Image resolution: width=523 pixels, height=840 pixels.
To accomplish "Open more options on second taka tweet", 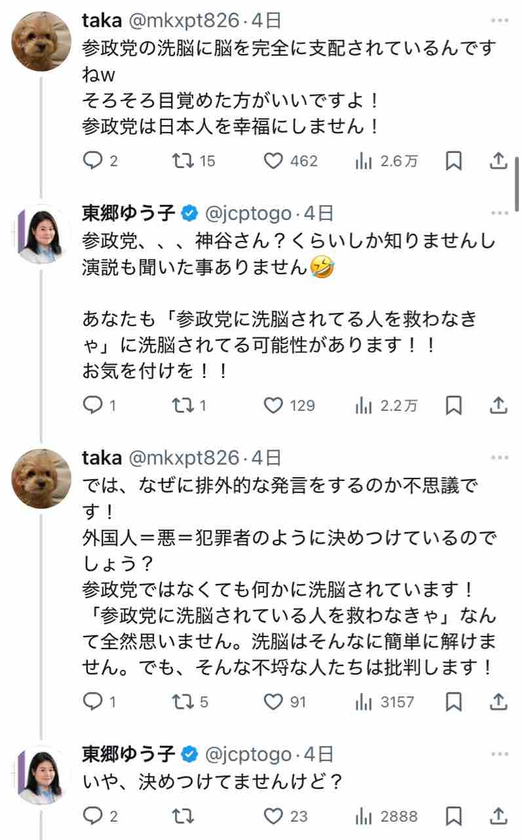I will point(499,457).
